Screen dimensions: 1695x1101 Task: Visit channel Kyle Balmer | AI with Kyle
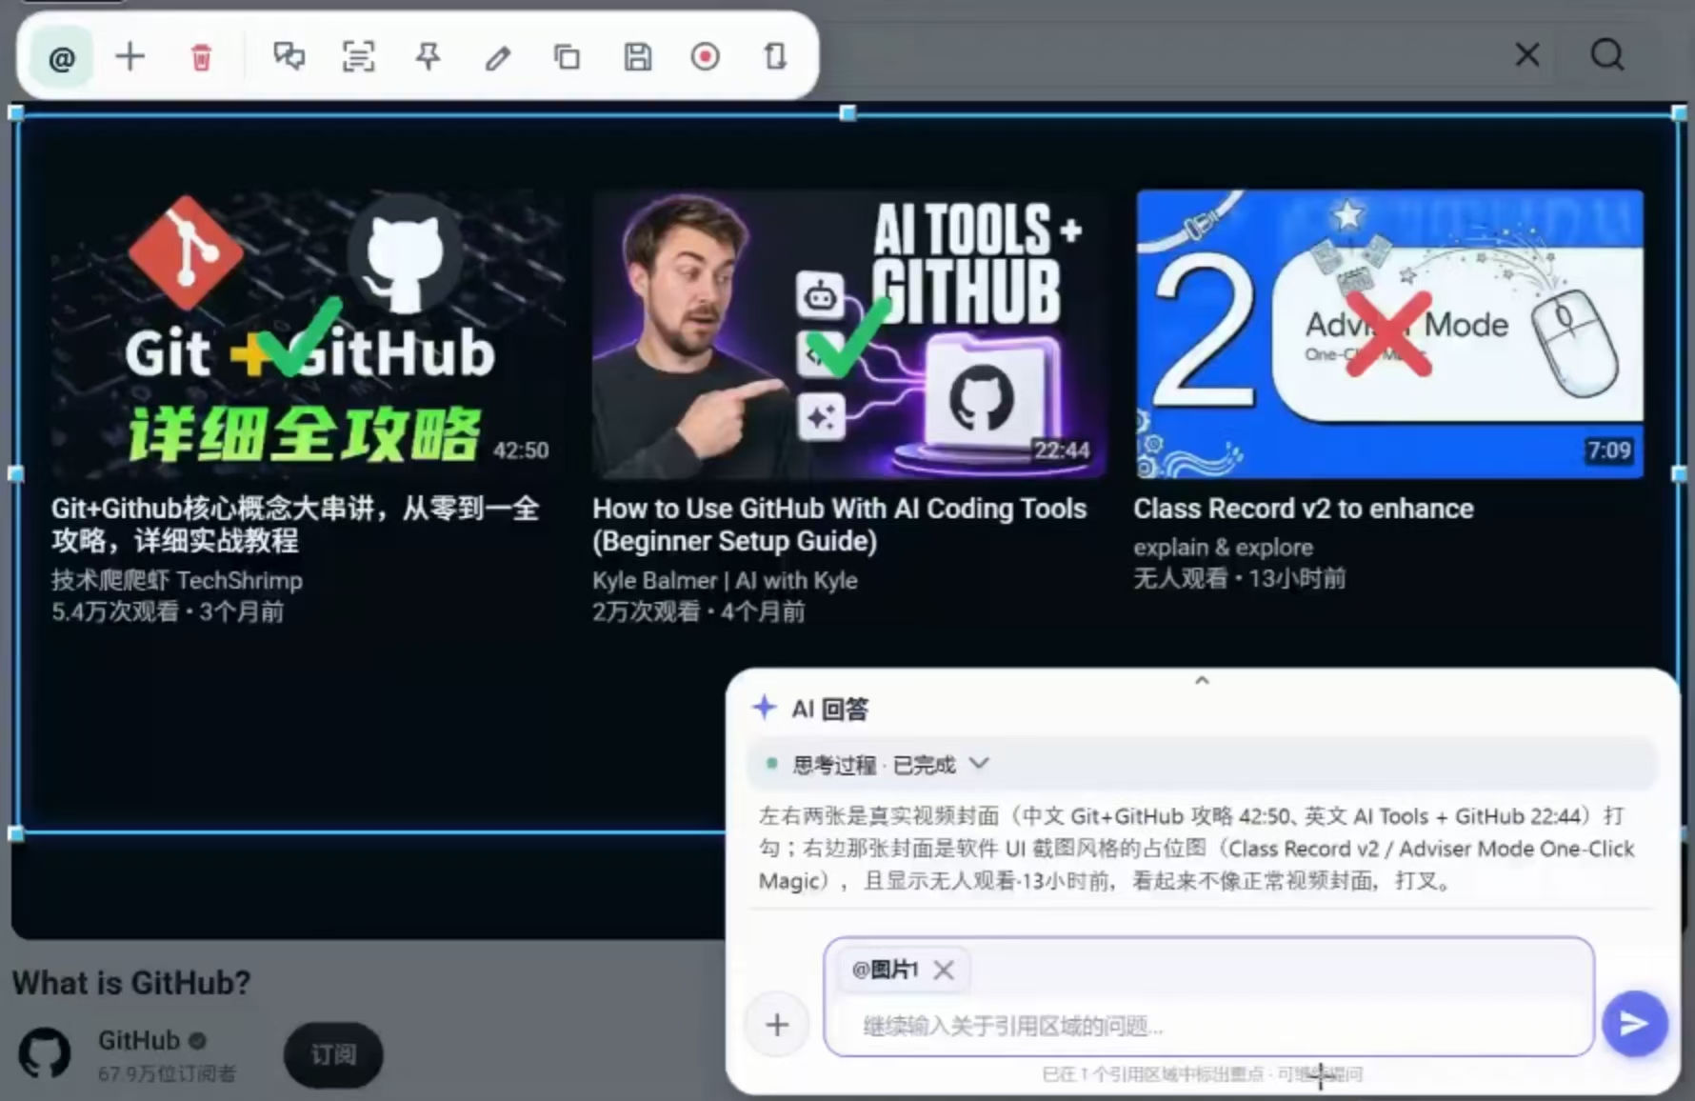725,580
